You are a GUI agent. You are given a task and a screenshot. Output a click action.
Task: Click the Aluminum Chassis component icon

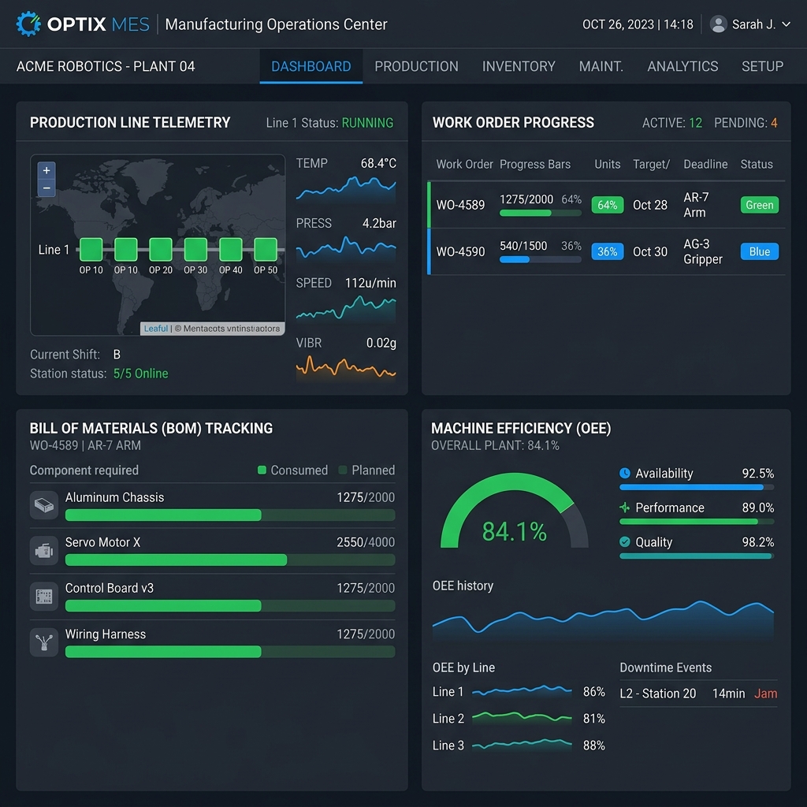44,505
